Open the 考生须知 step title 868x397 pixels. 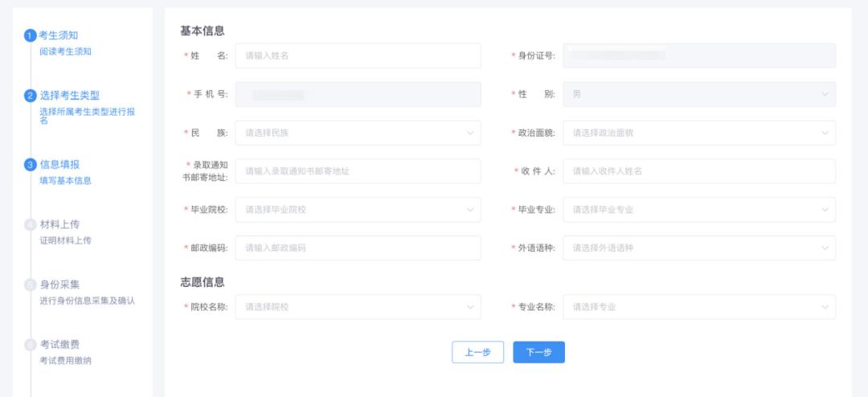(x=58, y=36)
